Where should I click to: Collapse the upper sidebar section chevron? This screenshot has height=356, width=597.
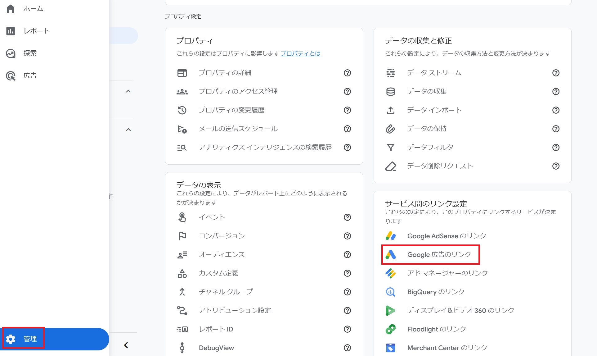(128, 91)
